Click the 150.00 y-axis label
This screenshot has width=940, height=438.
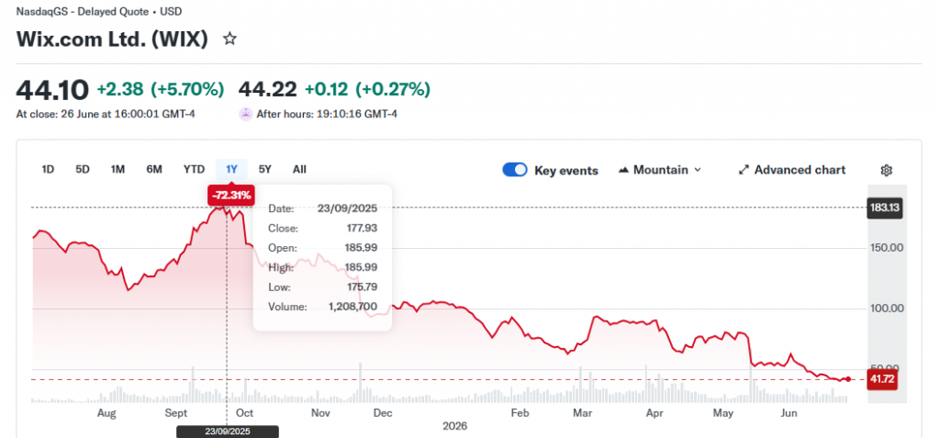(x=887, y=248)
